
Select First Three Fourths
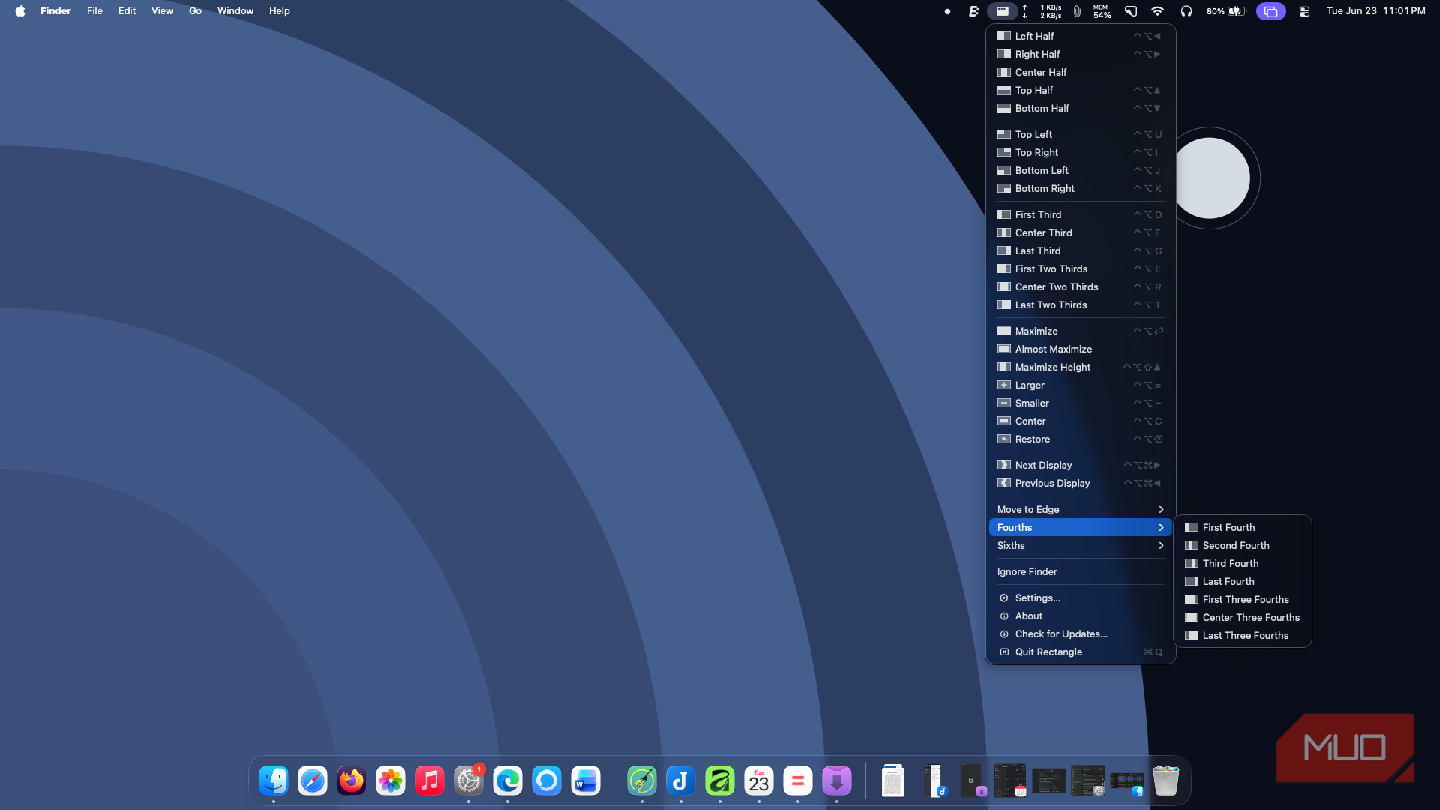tap(1243, 599)
